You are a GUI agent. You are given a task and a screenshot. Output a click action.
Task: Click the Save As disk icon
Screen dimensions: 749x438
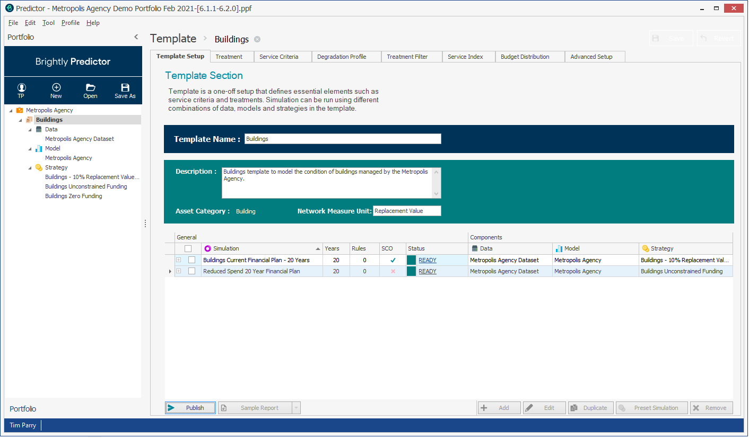pos(125,88)
